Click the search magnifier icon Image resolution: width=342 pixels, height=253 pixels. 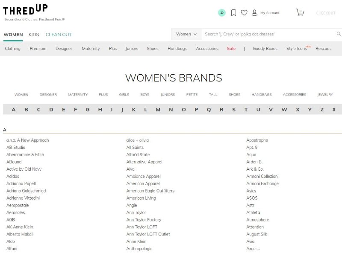coord(339,34)
